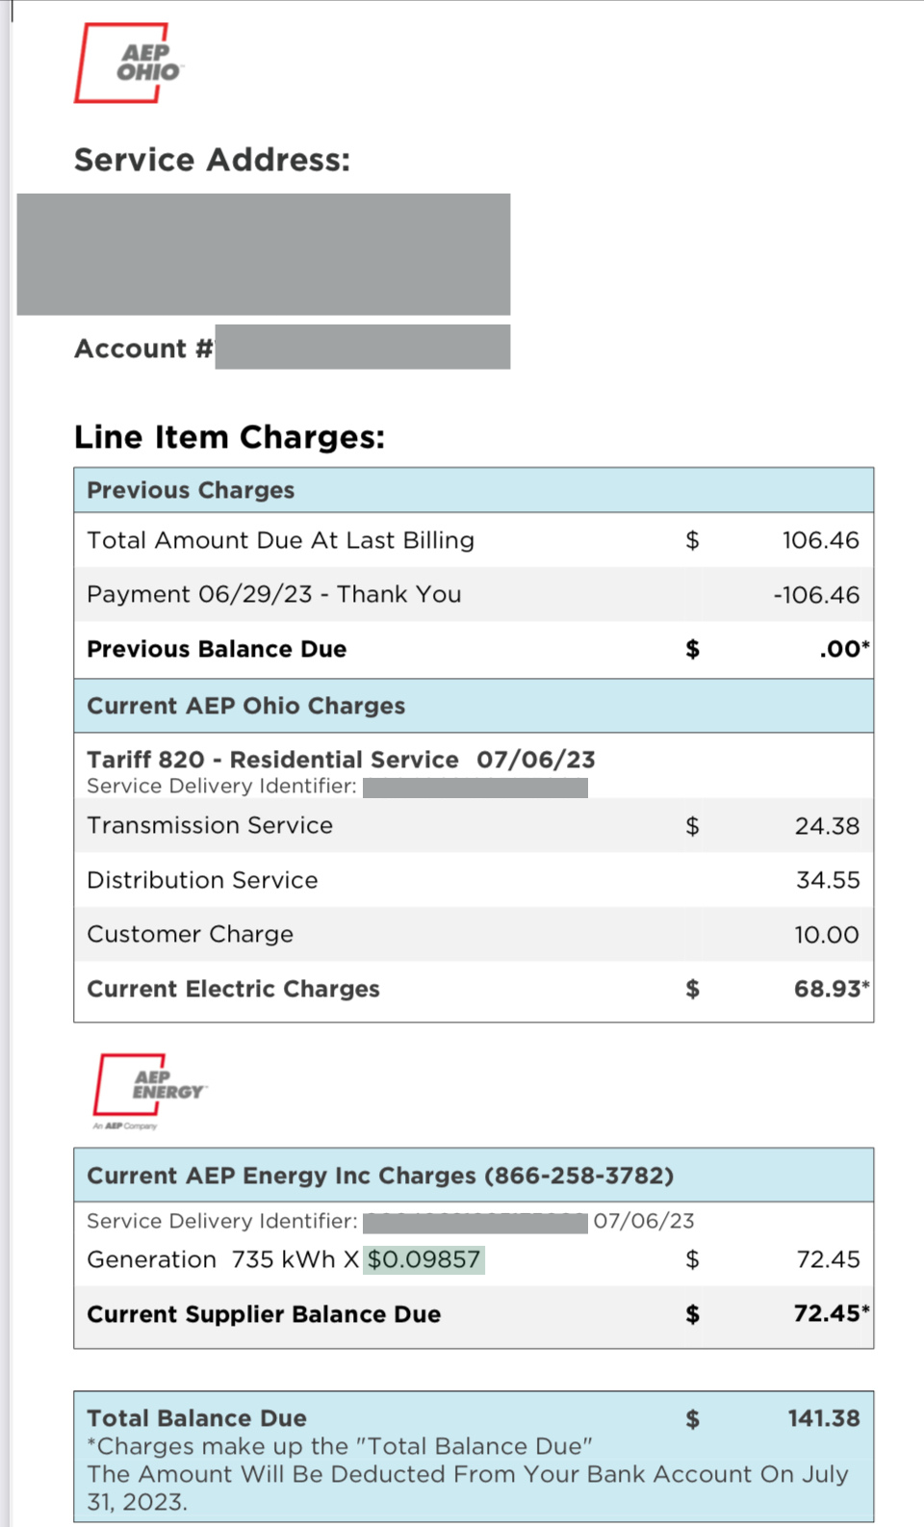Image resolution: width=924 pixels, height=1527 pixels.
Task: Click the Previous Balance Due value .00
Action: point(840,649)
